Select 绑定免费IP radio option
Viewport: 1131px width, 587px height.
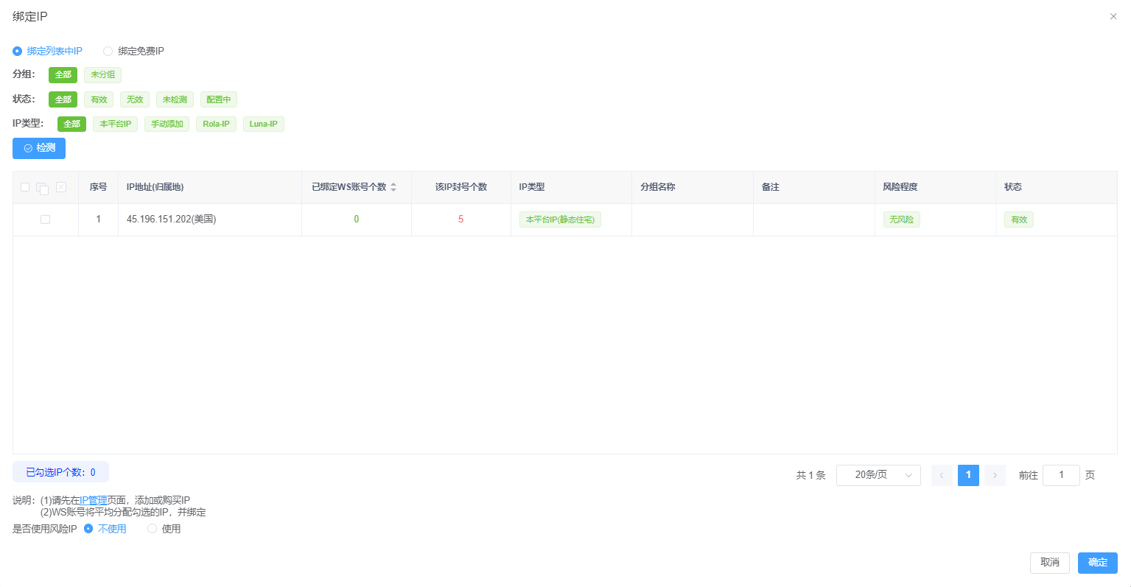[134, 51]
